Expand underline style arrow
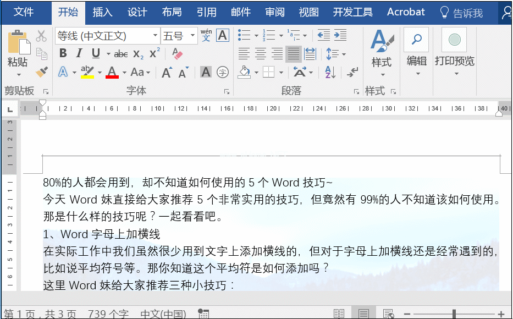The image size is (513, 319). [x=108, y=54]
